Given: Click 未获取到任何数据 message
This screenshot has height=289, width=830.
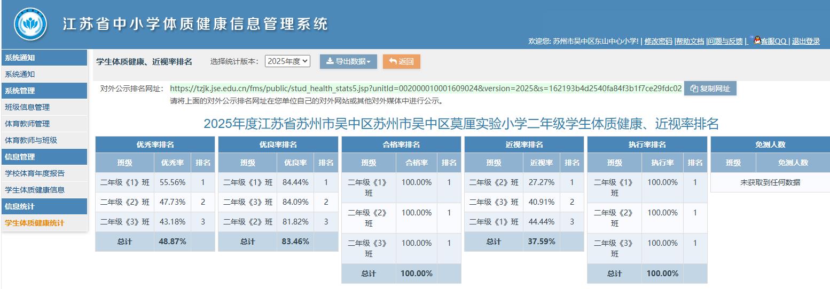Looking at the screenshot, I should click(x=770, y=182).
